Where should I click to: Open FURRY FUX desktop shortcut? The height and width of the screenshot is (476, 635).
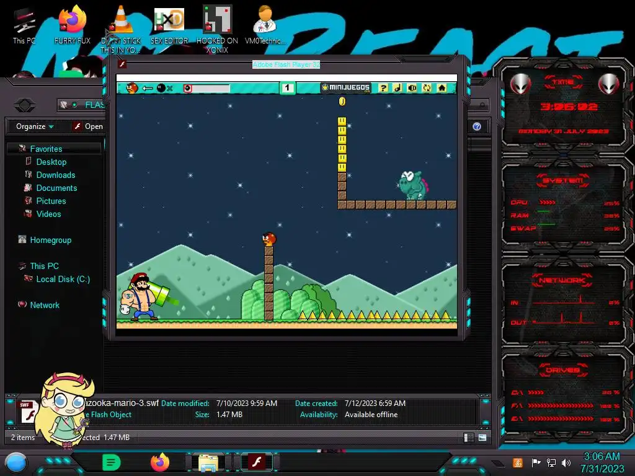[73, 24]
